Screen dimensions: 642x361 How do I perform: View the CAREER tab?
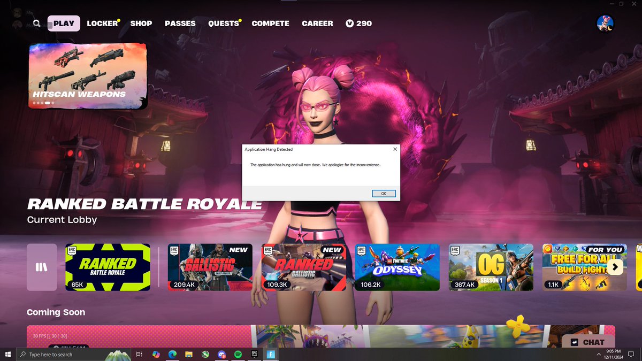(x=317, y=24)
